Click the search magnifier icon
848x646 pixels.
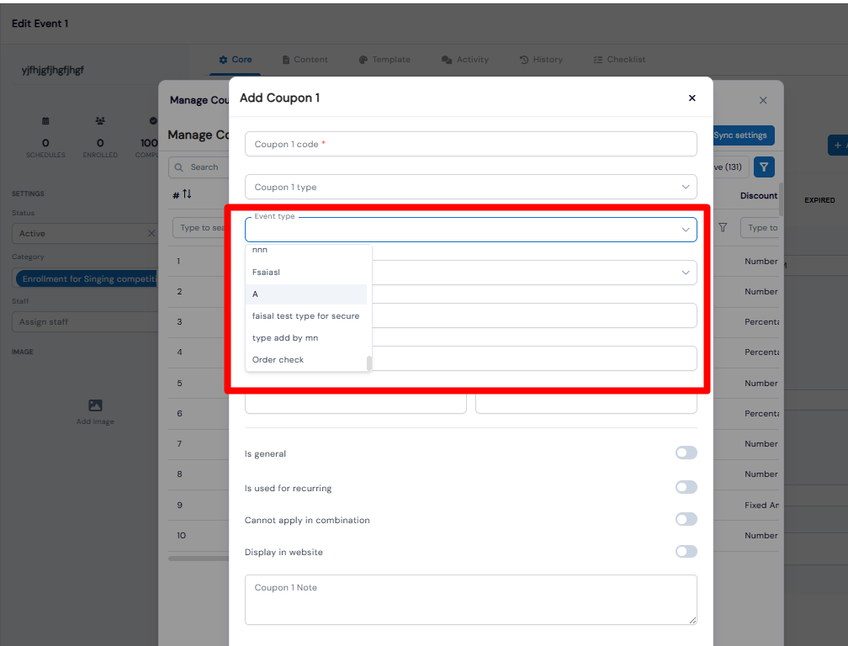pyautogui.click(x=179, y=167)
